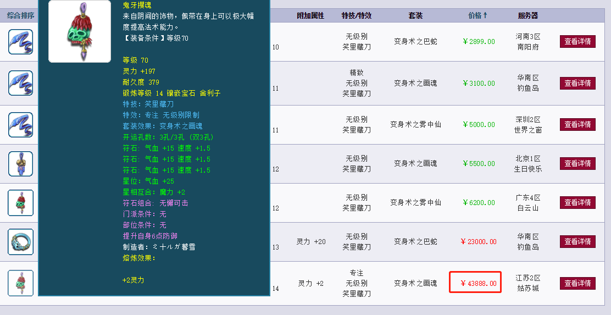Click server text 江苏2区 姑苏城

[528, 284]
